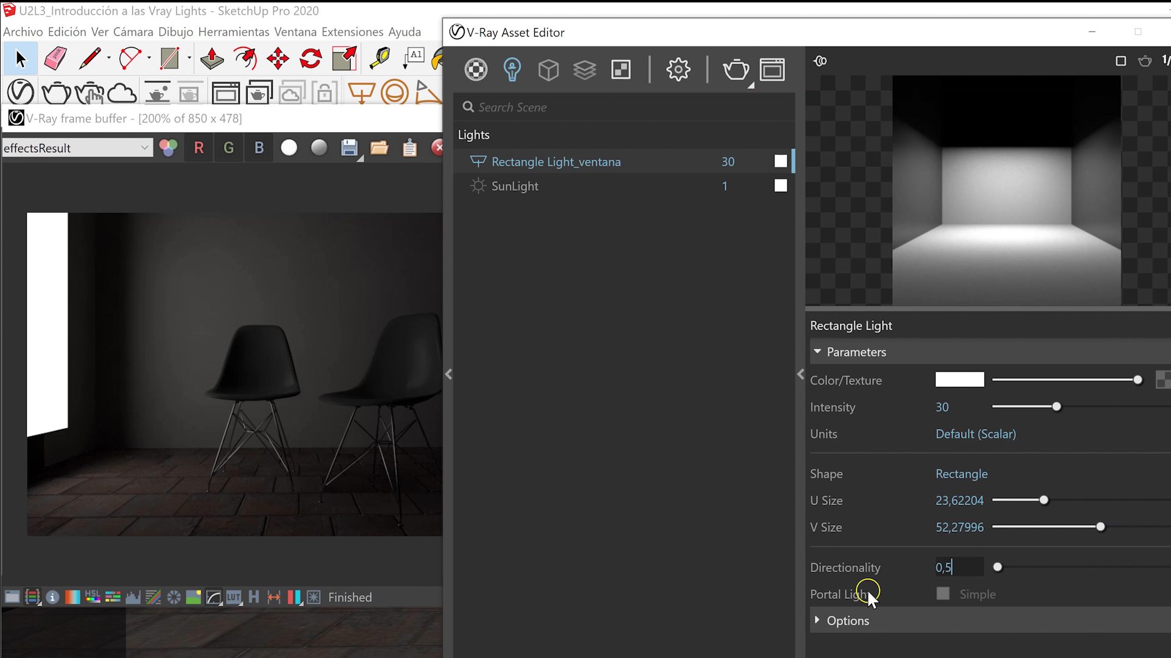Toggle SunLight enable box
The height and width of the screenshot is (658, 1171).
780,186
